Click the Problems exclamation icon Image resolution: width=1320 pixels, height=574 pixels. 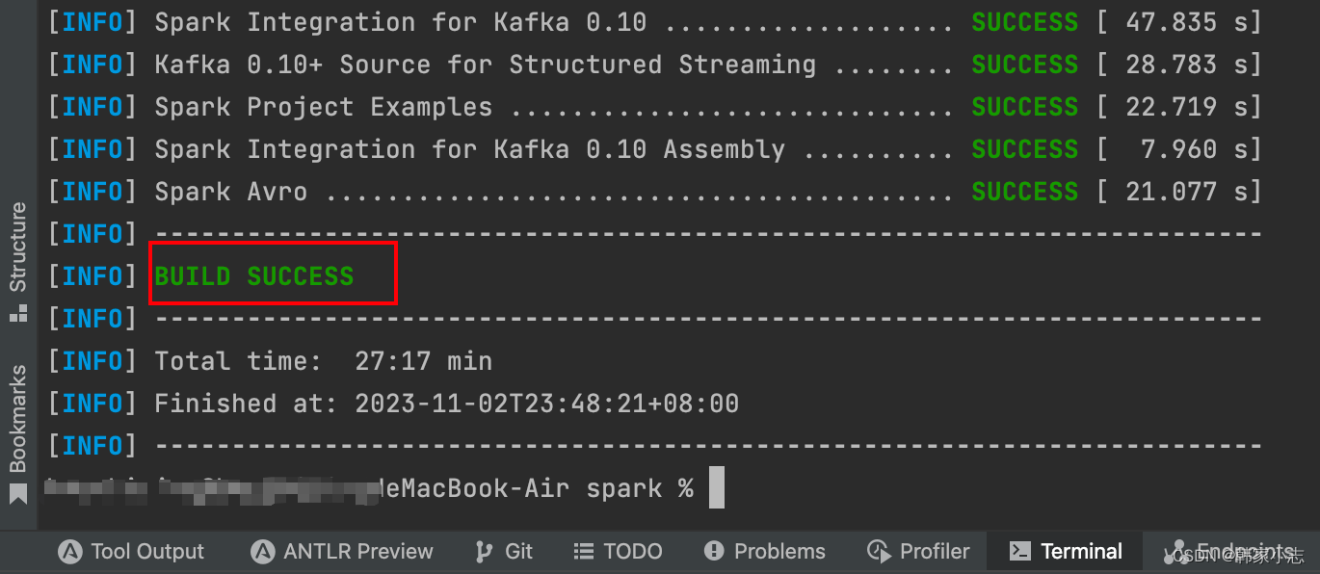click(714, 551)
